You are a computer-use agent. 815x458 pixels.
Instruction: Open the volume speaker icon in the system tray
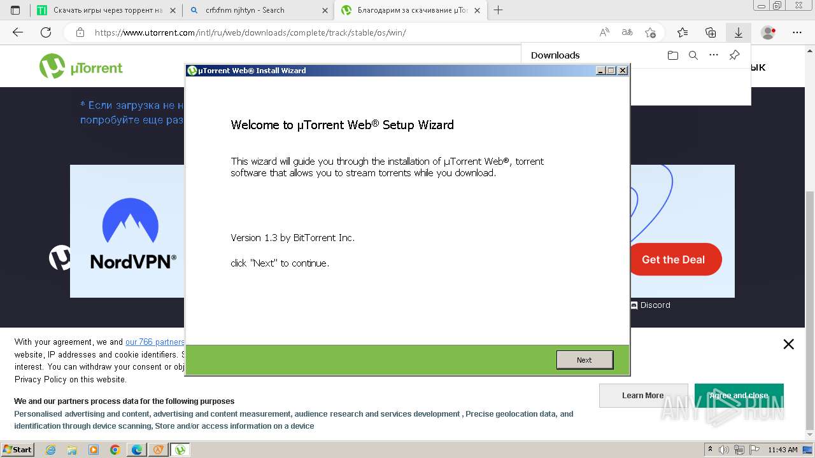pos(723,450)
